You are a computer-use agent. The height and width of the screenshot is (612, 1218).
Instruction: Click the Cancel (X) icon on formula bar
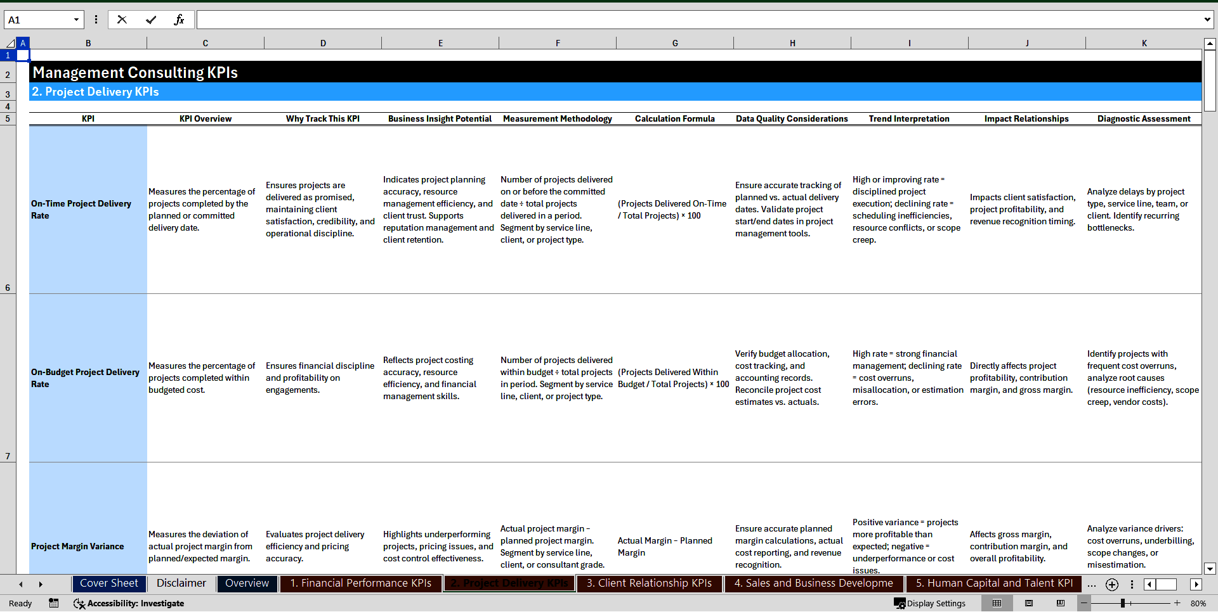121,19
